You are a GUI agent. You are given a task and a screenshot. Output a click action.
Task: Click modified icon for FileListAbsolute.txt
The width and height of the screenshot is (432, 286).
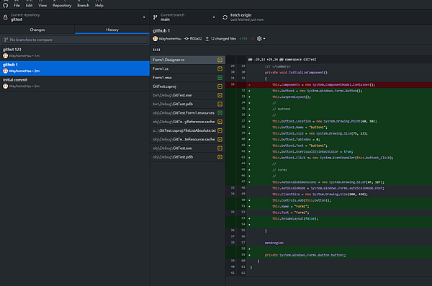click(x=220, y=130)
